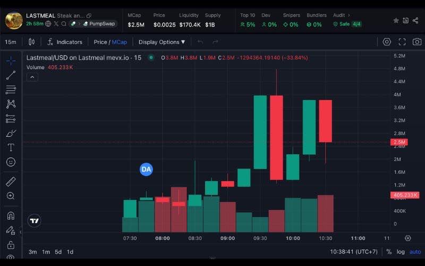This screenshot has width=425, height=266.
Task: Click the add-chart icon beside star
Action: point(405,20)
